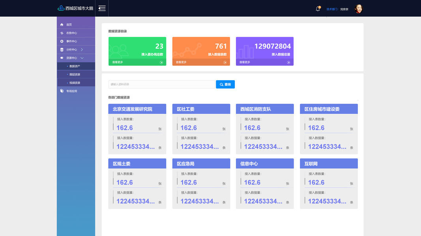This screenshot has width=421, height=236.
Task: Click the arrow icon on orange card
Action: [x=225, y=63]
